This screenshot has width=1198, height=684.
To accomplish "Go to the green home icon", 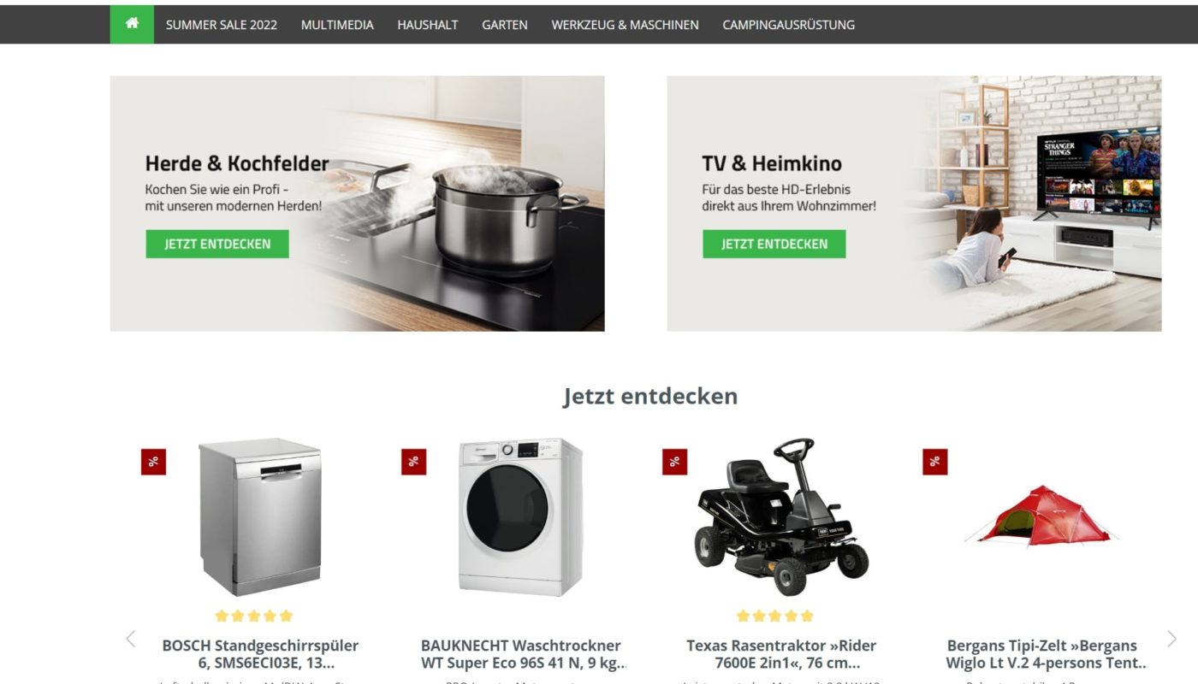I will coord(132,24).
